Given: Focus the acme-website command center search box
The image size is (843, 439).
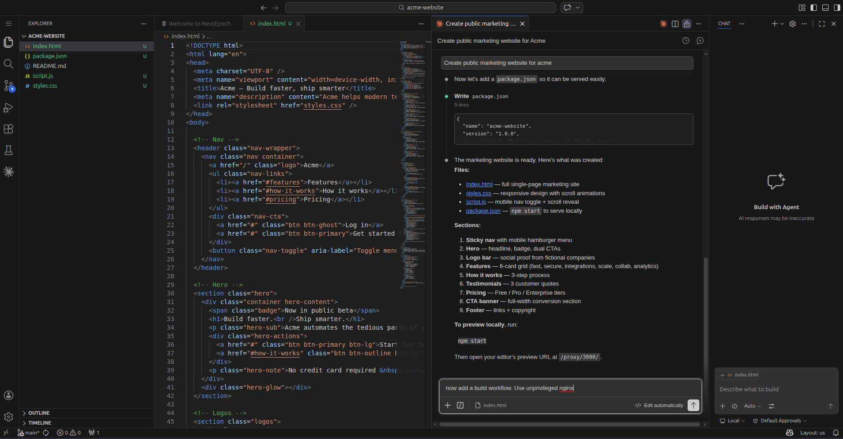Looking at the screenshot, I should (421, 8).
